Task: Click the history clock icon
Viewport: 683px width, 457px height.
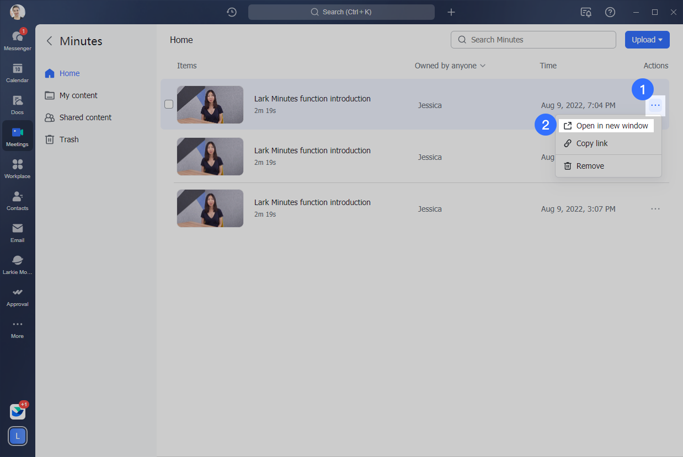Action: (x=232, y=12)
